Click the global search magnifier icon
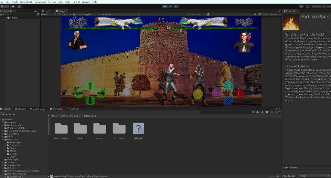 [x=308, y=6]
